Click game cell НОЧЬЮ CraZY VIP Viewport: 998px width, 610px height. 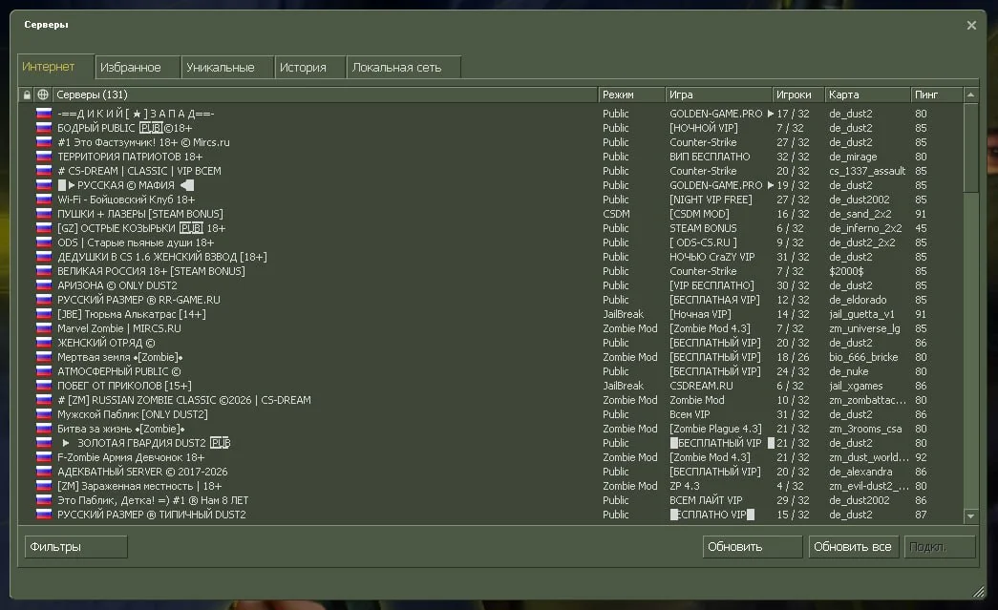(711, 257)
